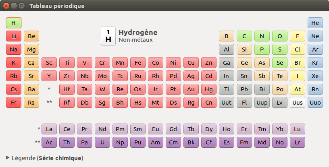Click the Lead (Pb) element

[x=244, y=89]
